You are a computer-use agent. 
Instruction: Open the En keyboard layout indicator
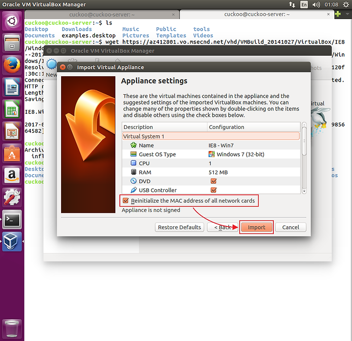[304, 4]
